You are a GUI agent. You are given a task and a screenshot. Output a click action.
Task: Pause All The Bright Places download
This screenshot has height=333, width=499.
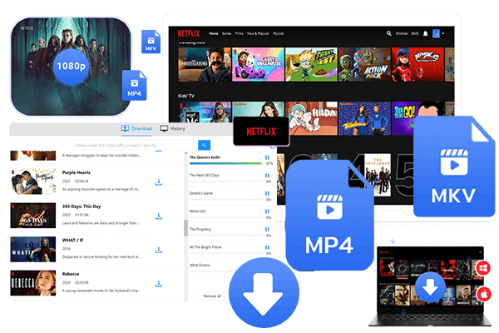[267, 247]
